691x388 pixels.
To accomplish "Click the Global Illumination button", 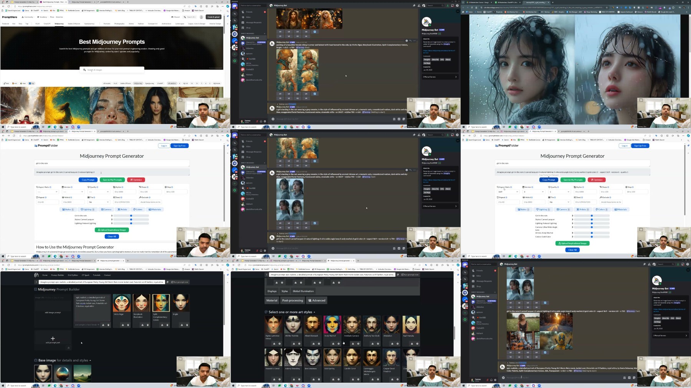I will (303, 291).
